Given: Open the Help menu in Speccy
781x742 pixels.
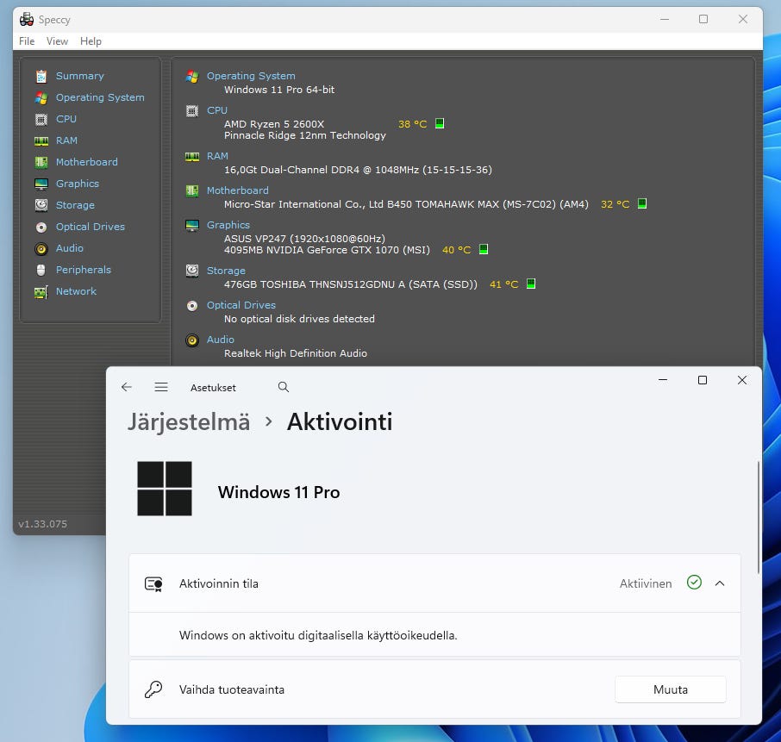Looking at the screenshot, I should tap(91, 41).
